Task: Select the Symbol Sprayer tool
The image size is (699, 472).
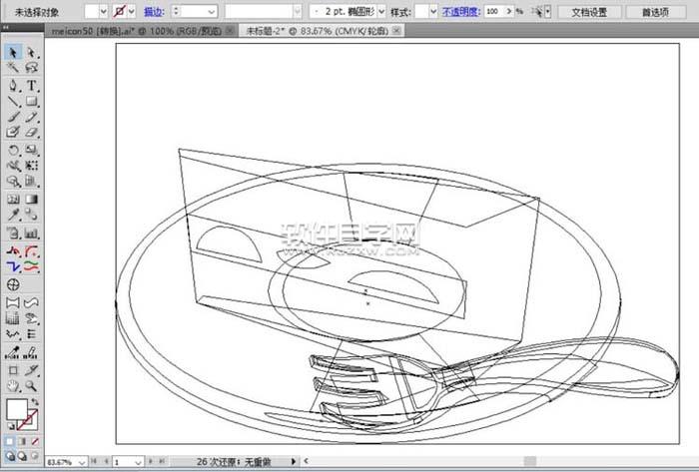Action: click(x=13, y=233)
